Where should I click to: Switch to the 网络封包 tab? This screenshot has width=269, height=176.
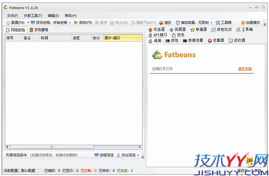15,30
